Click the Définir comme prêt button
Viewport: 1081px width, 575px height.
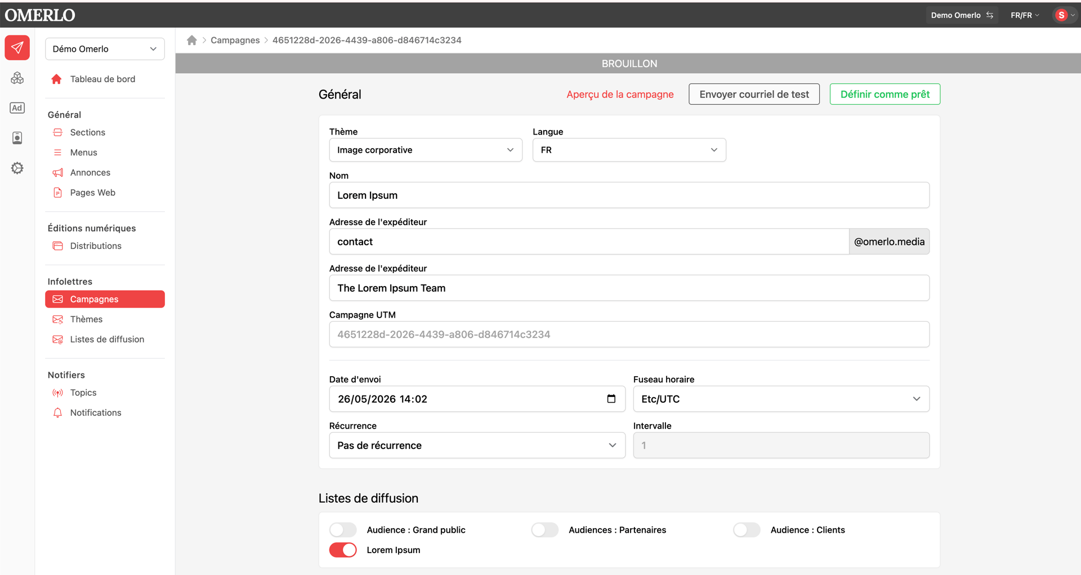tap(885, 94)
